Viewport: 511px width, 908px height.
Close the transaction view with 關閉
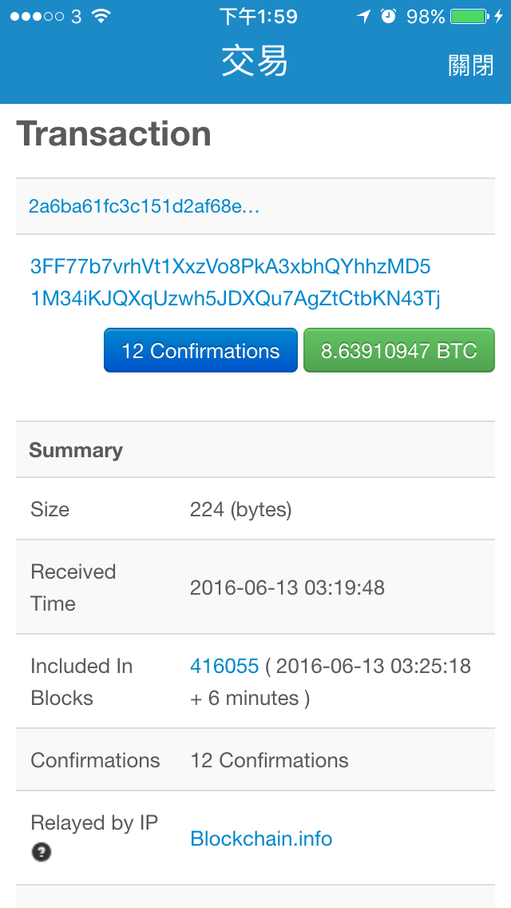[471, 66]
